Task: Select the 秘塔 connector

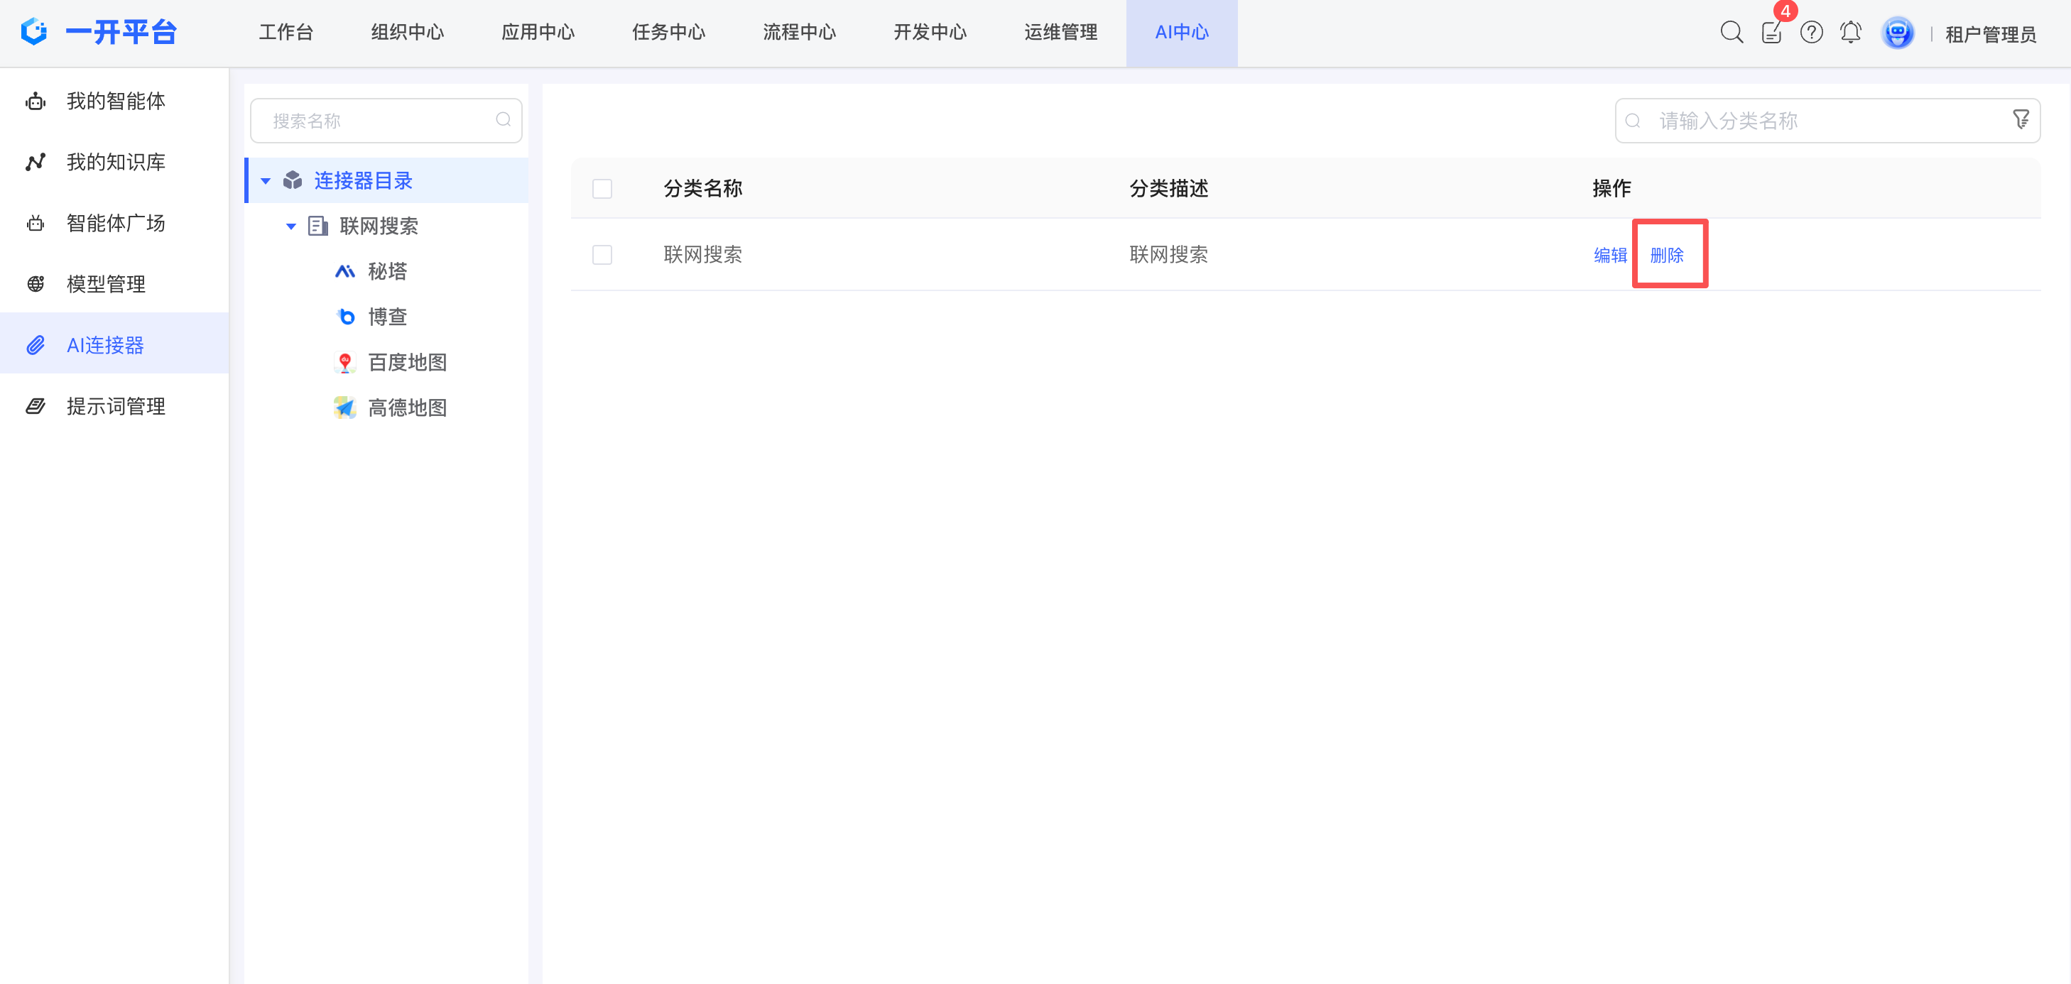Action: [x=386, y=272]
